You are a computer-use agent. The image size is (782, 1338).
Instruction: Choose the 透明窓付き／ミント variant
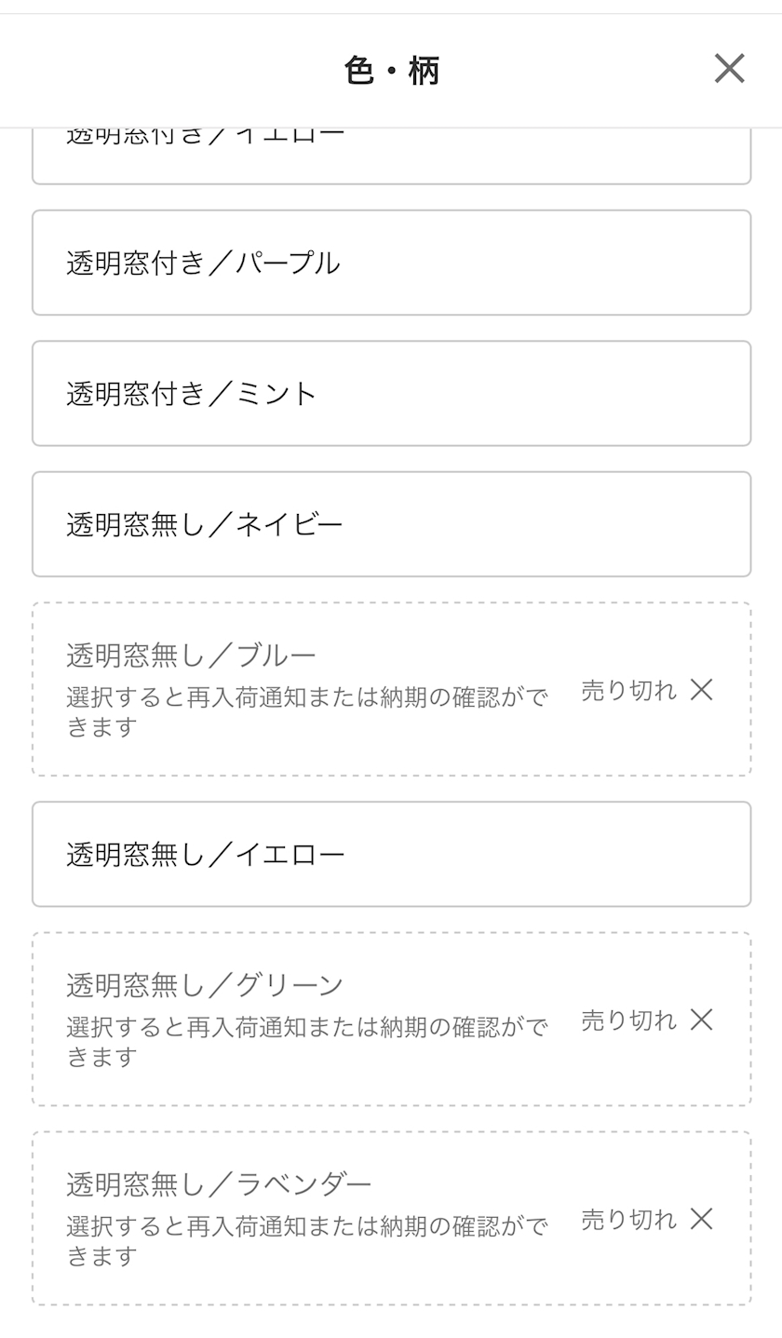tap(391, 393)
